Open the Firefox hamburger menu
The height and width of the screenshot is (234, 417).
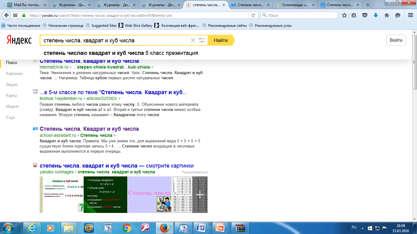click(x=411, y=15)
